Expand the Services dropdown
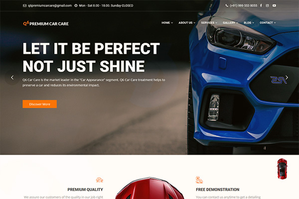The width and height of the screenshot is (299, 199). 209,23
